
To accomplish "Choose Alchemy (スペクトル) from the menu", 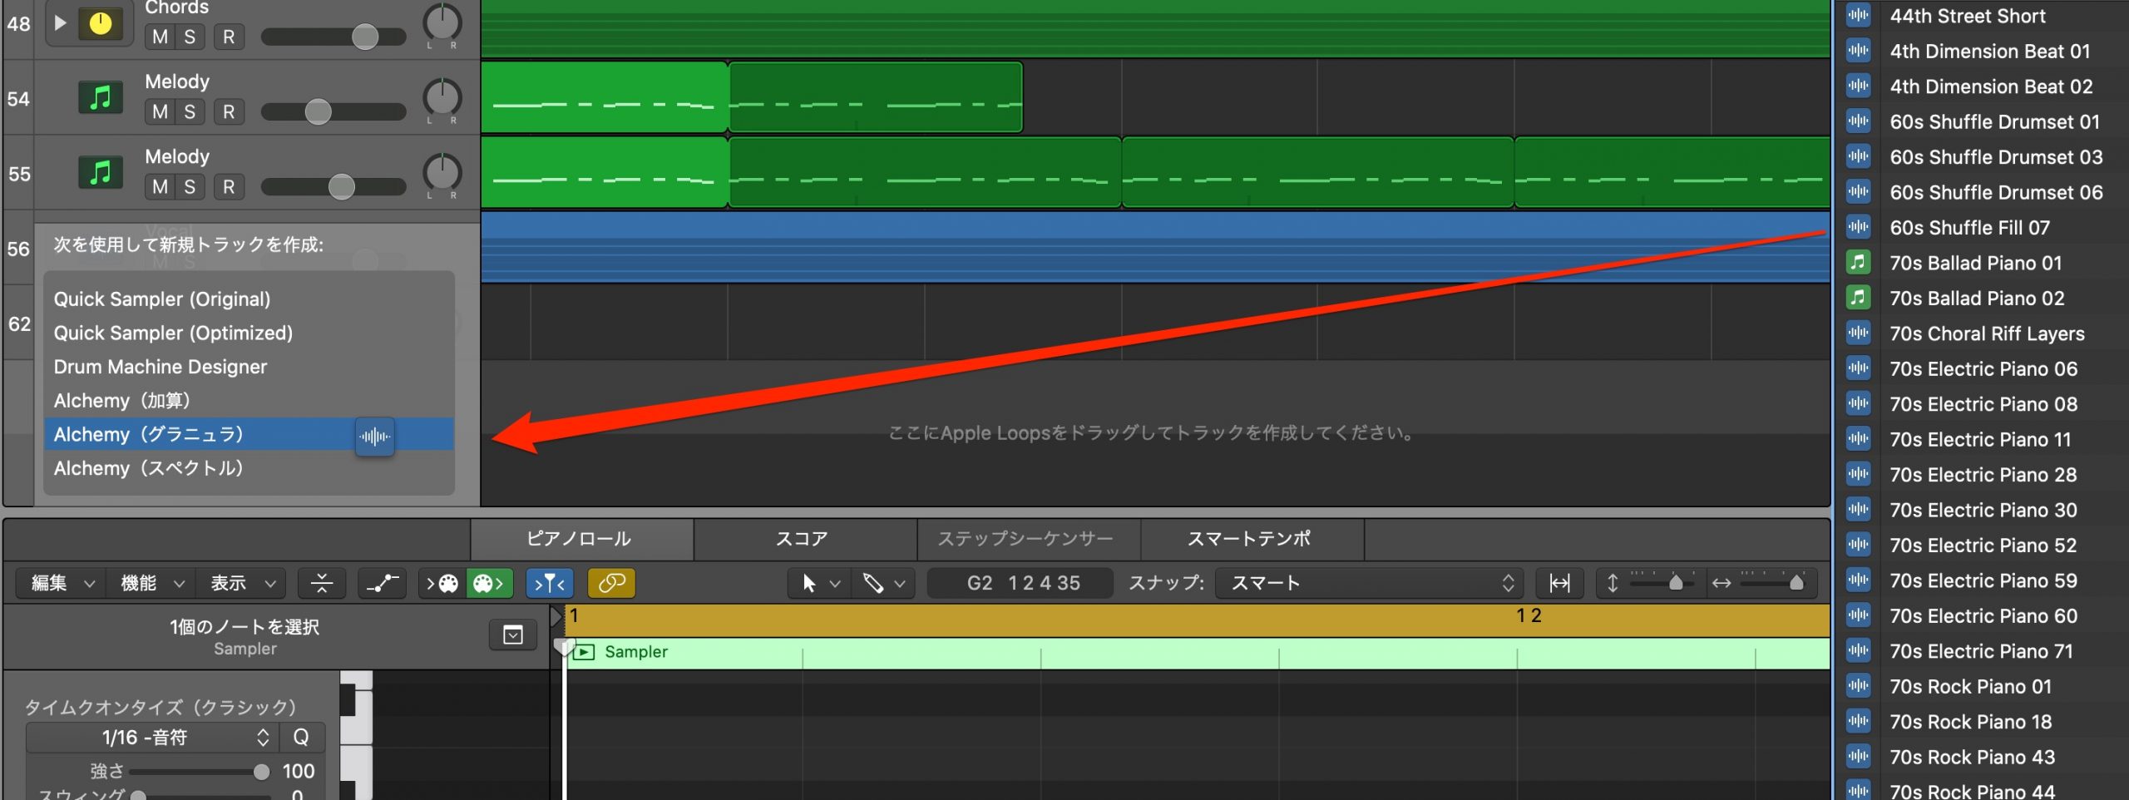I will tap(249, 468).
